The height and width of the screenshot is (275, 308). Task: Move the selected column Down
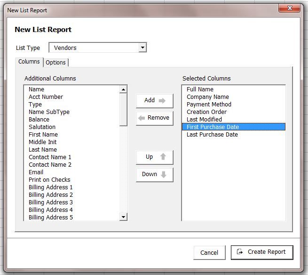pyautogui.click(x=155, y=175)
